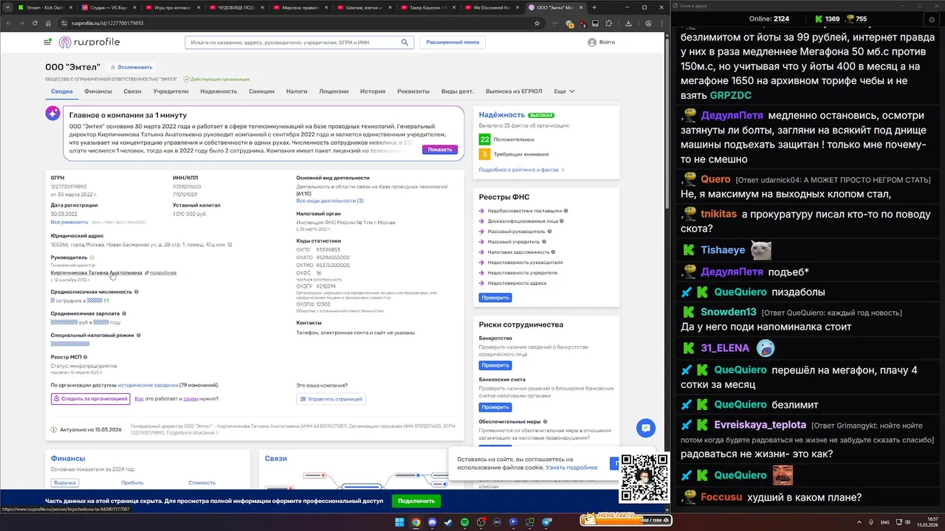
Task: Click Tishaeye username in chat
Action: [723, 250]
